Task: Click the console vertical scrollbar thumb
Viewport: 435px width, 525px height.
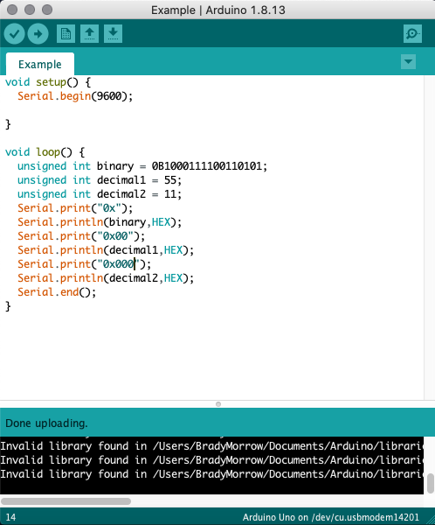Action: pyautogui.click(x=431, y=484)
